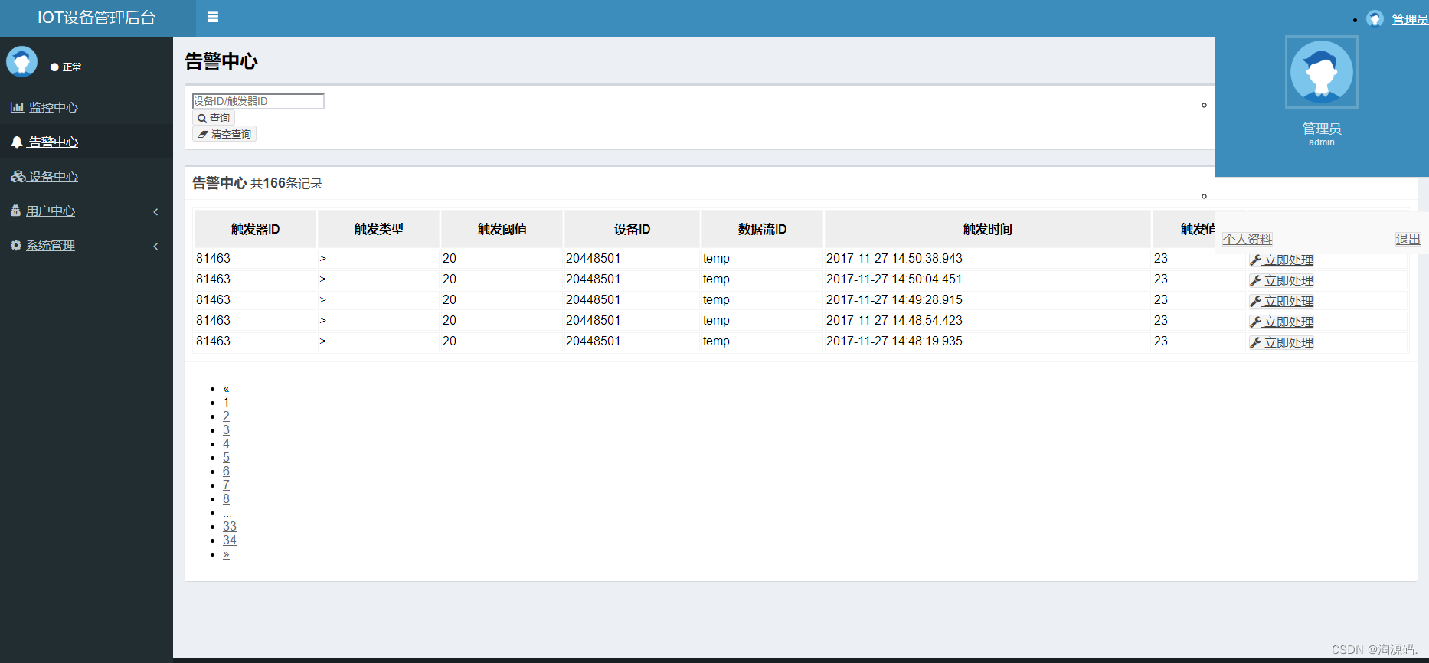1429x663 pixels.
Task: Click the bell icon beside 告警中心
Action: [16, 142]
